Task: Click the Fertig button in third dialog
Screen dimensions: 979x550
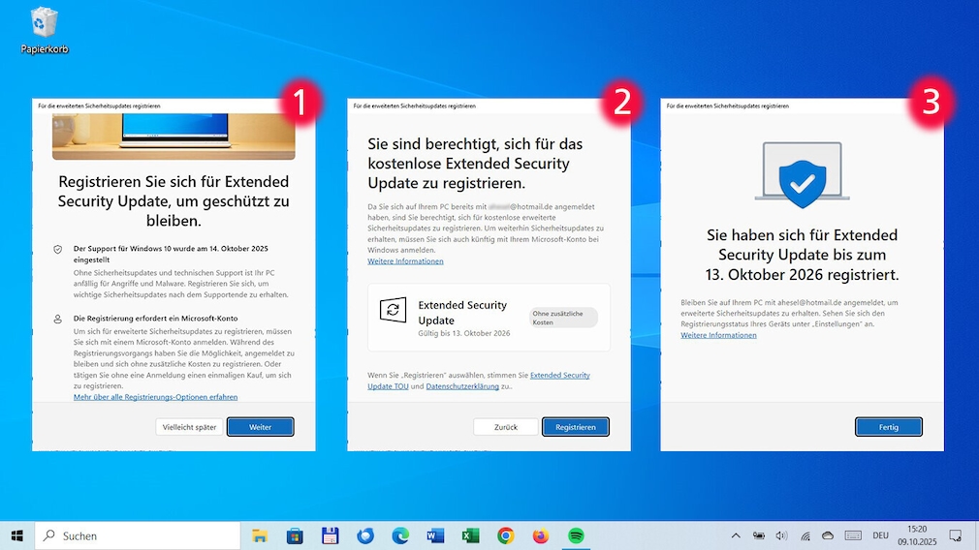Action: click(888, 427)
